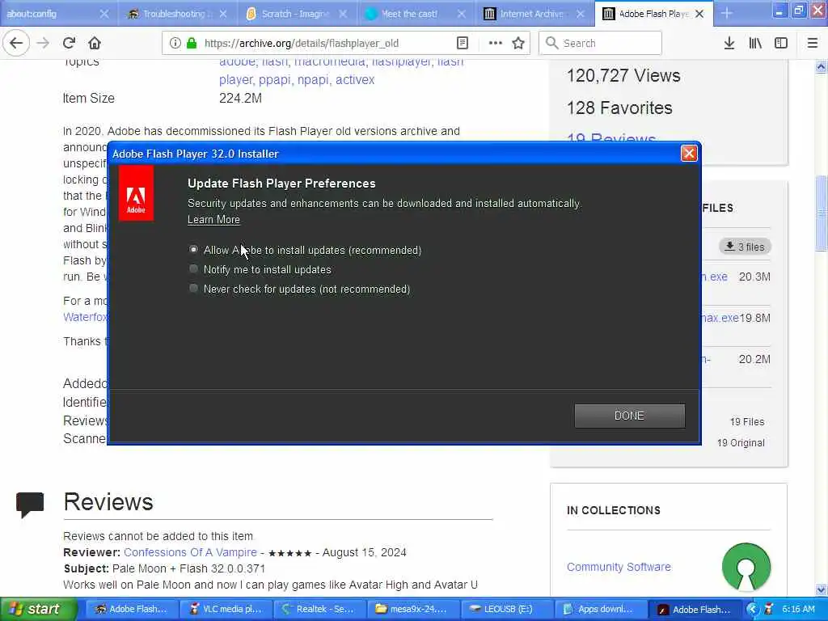Click the 3 files download button
Screen dimensions: 828x621
pyautogui.click(x=745, y=247)
